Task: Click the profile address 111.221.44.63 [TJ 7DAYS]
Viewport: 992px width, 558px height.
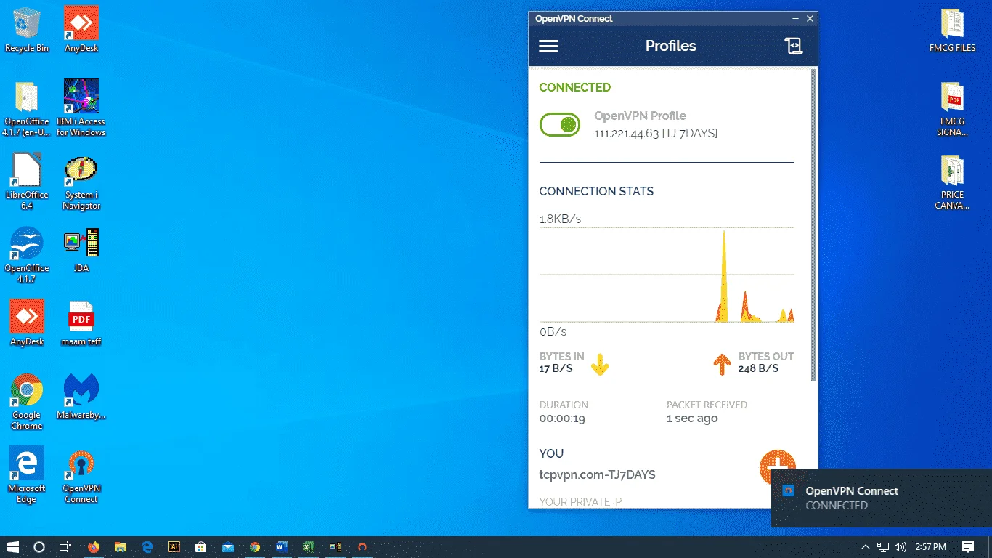Action: [656, 134]
